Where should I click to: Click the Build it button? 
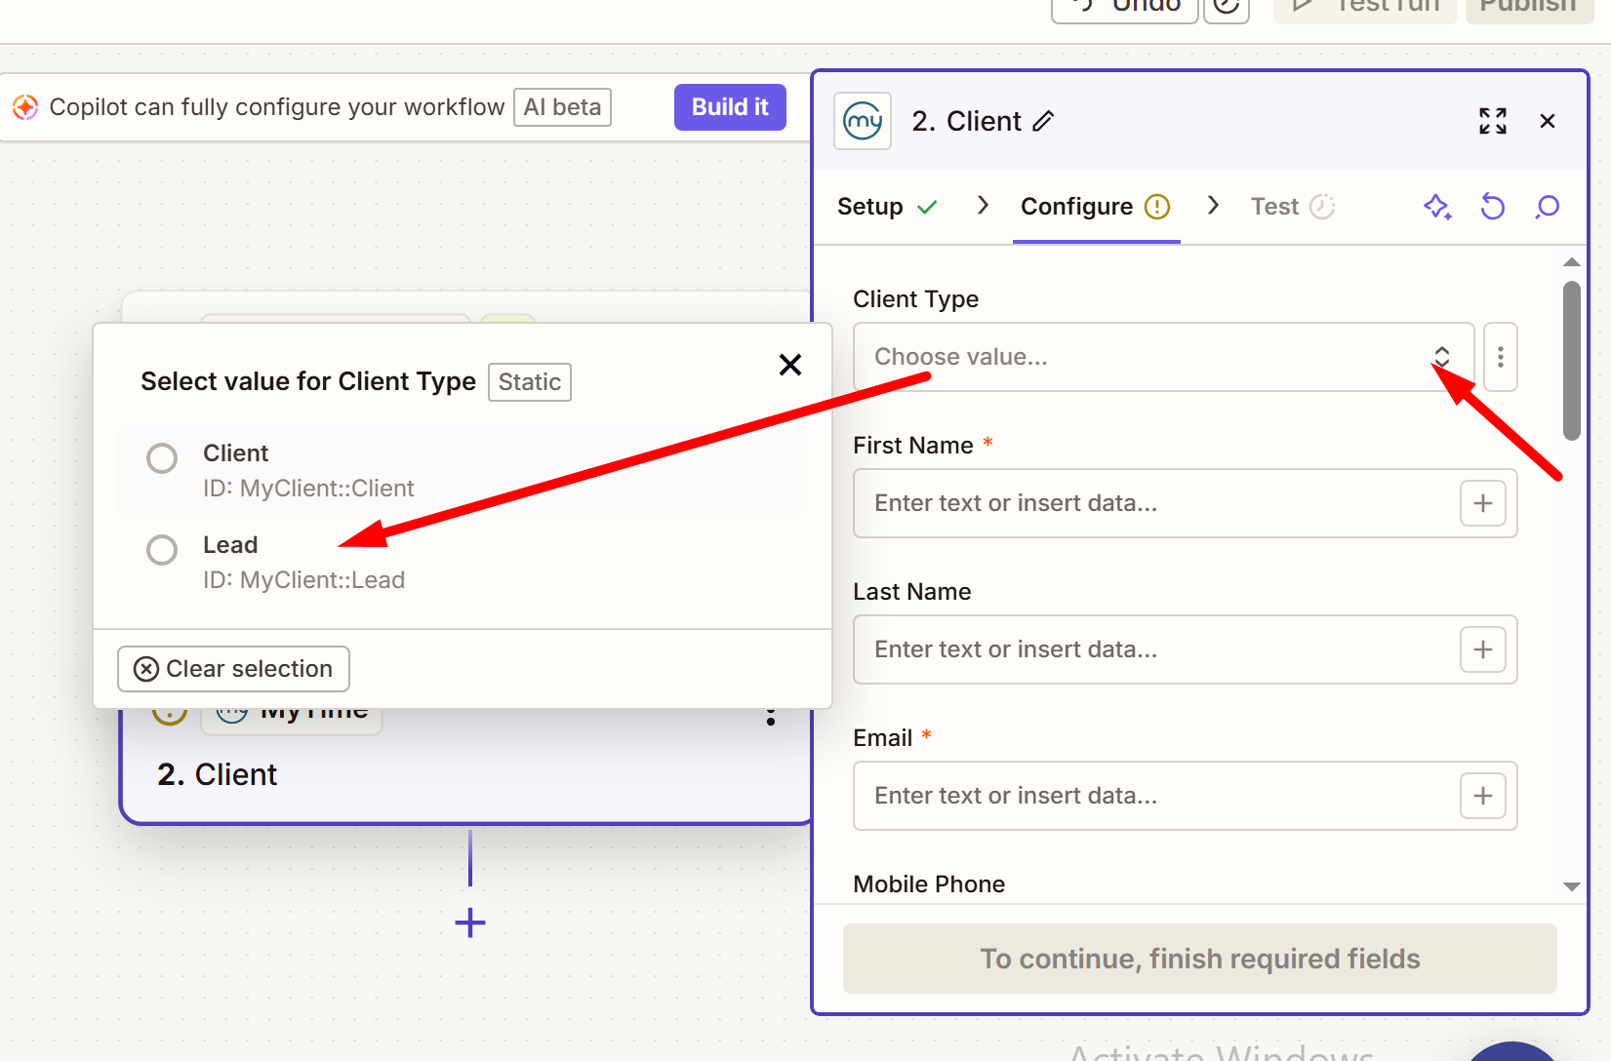click(x=730, y=107)
